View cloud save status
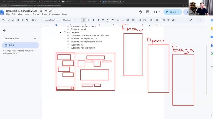The image size is (213, 119). pos(51,11)
